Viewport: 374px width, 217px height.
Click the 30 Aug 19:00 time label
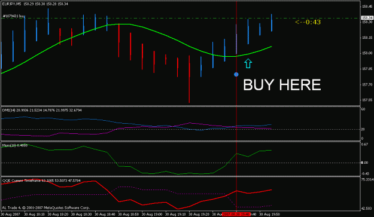click(152, 215)
